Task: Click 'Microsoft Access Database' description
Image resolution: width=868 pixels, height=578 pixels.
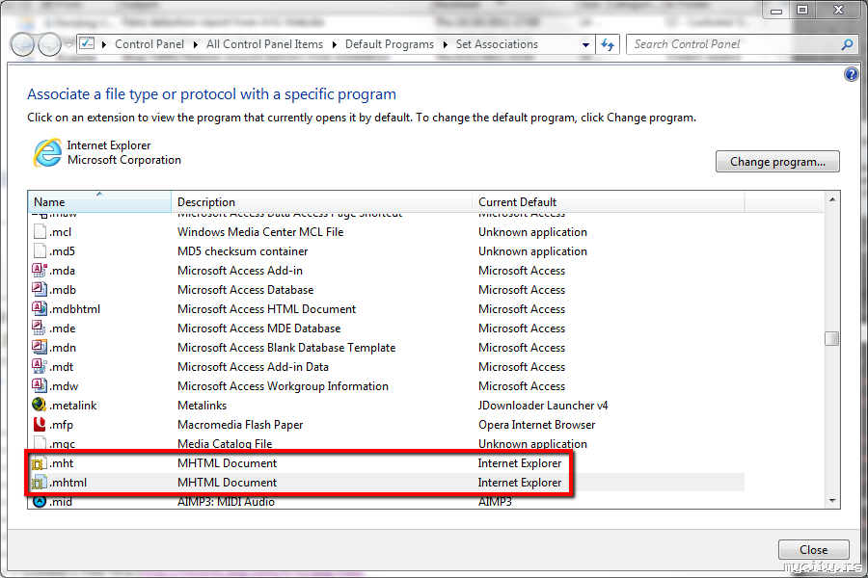Action: (245, 290)
